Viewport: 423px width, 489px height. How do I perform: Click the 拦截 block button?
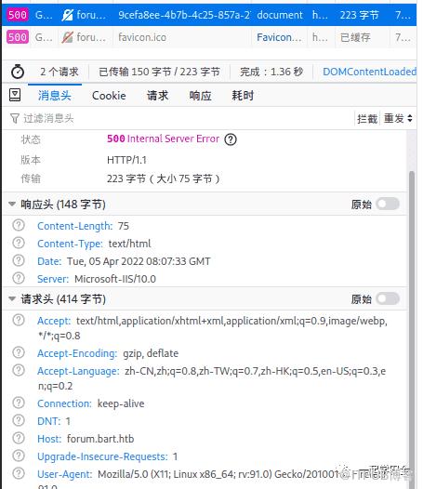pos(367,119)
